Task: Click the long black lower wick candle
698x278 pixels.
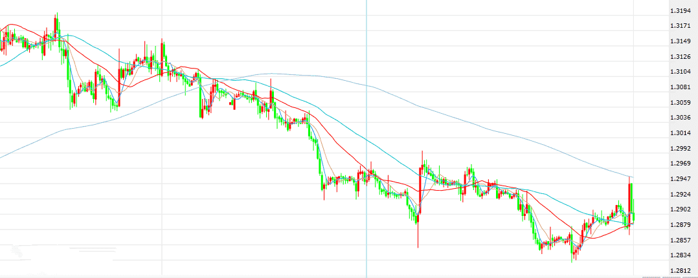Action: [418, 233]
